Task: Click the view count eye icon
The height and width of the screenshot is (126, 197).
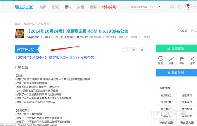Action: point(179,31)
